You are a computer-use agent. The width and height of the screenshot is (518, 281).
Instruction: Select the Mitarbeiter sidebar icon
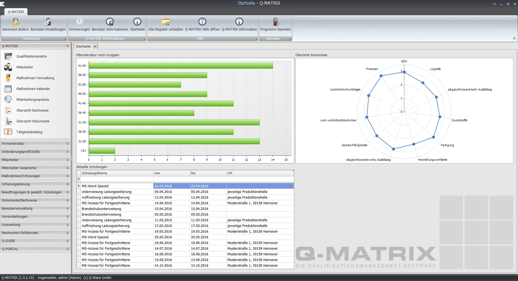(26, 67)
